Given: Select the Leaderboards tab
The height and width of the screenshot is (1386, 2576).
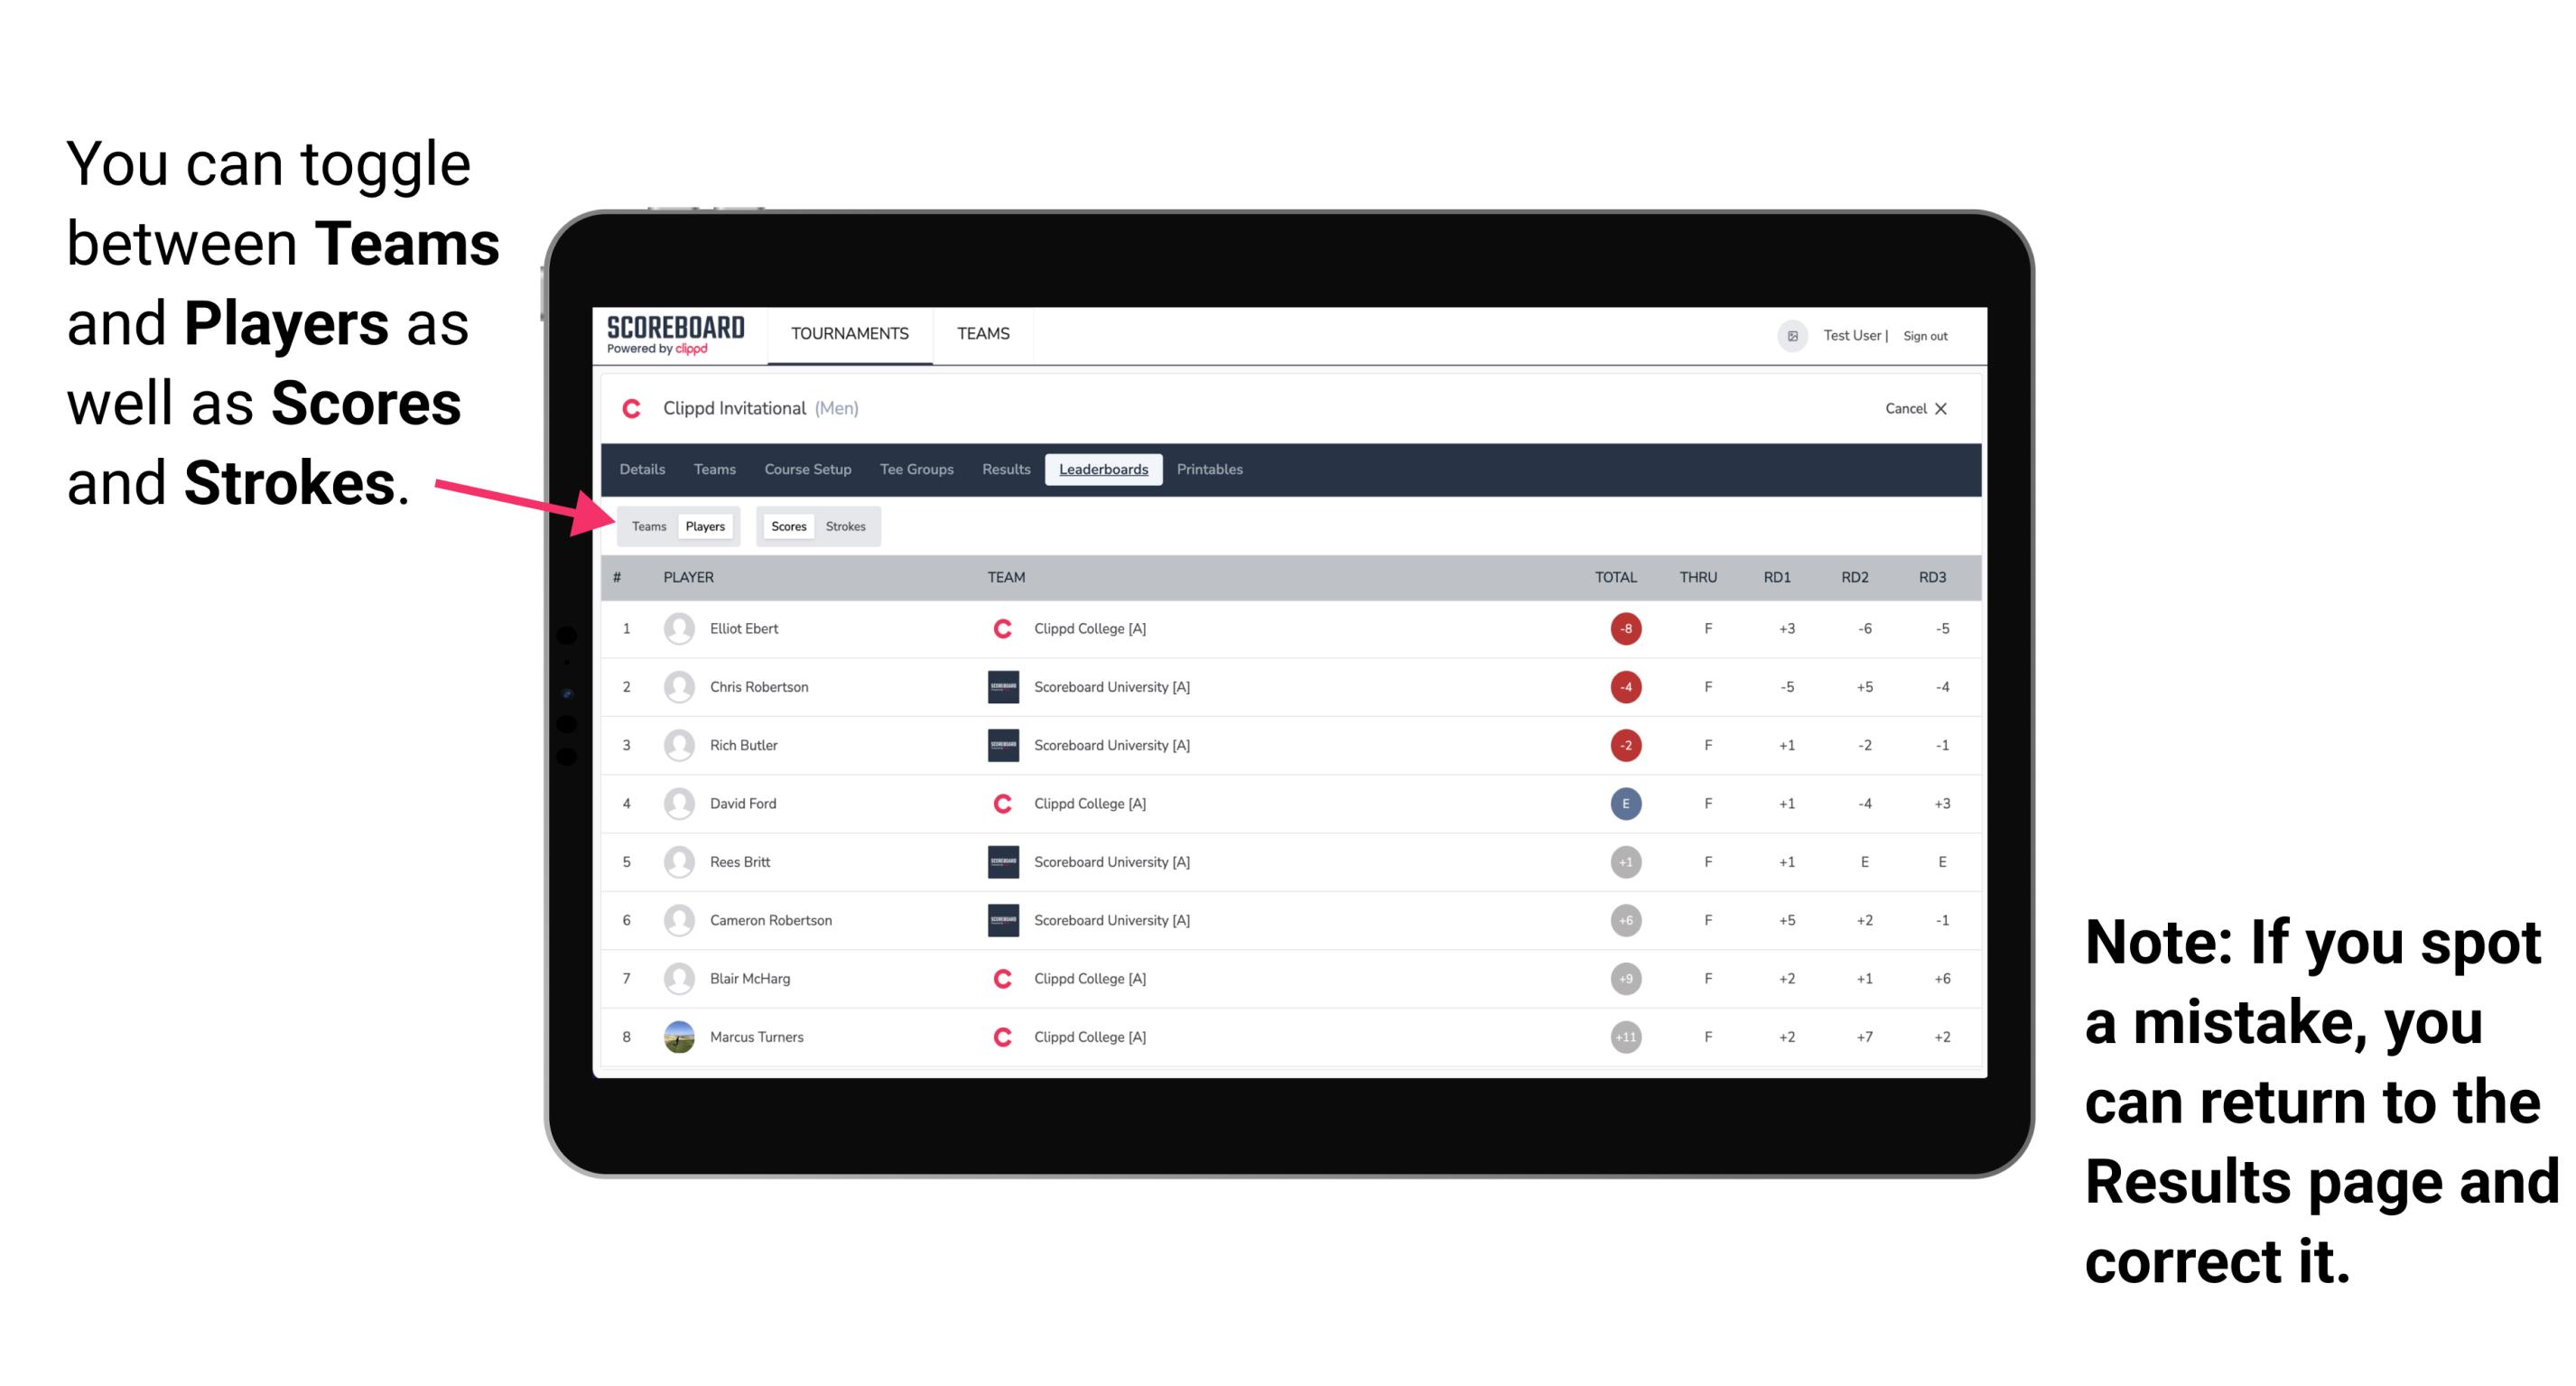Looking at the screenshot, I should click(1103, 470).
